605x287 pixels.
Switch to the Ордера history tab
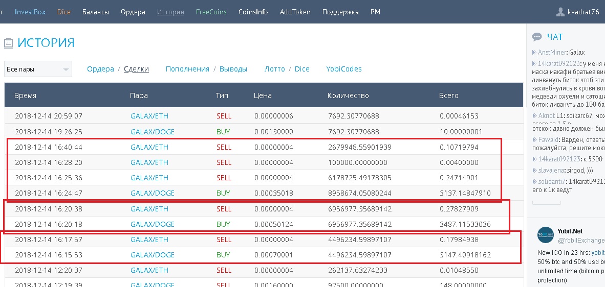tap(100, 69)
